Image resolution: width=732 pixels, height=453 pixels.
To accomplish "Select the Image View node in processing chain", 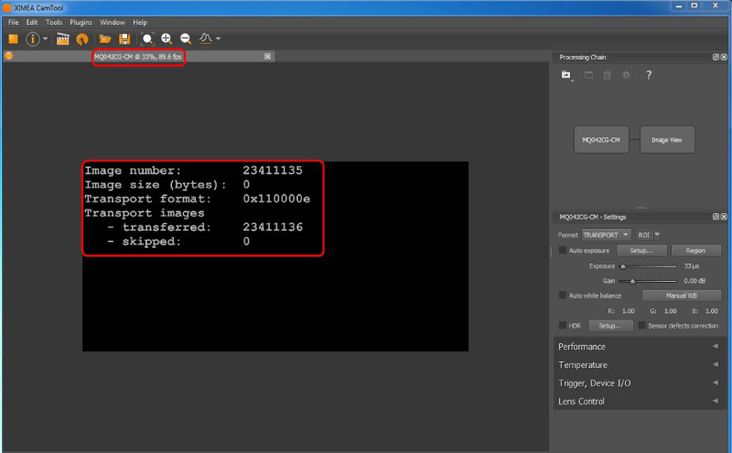I will [667, 140].
